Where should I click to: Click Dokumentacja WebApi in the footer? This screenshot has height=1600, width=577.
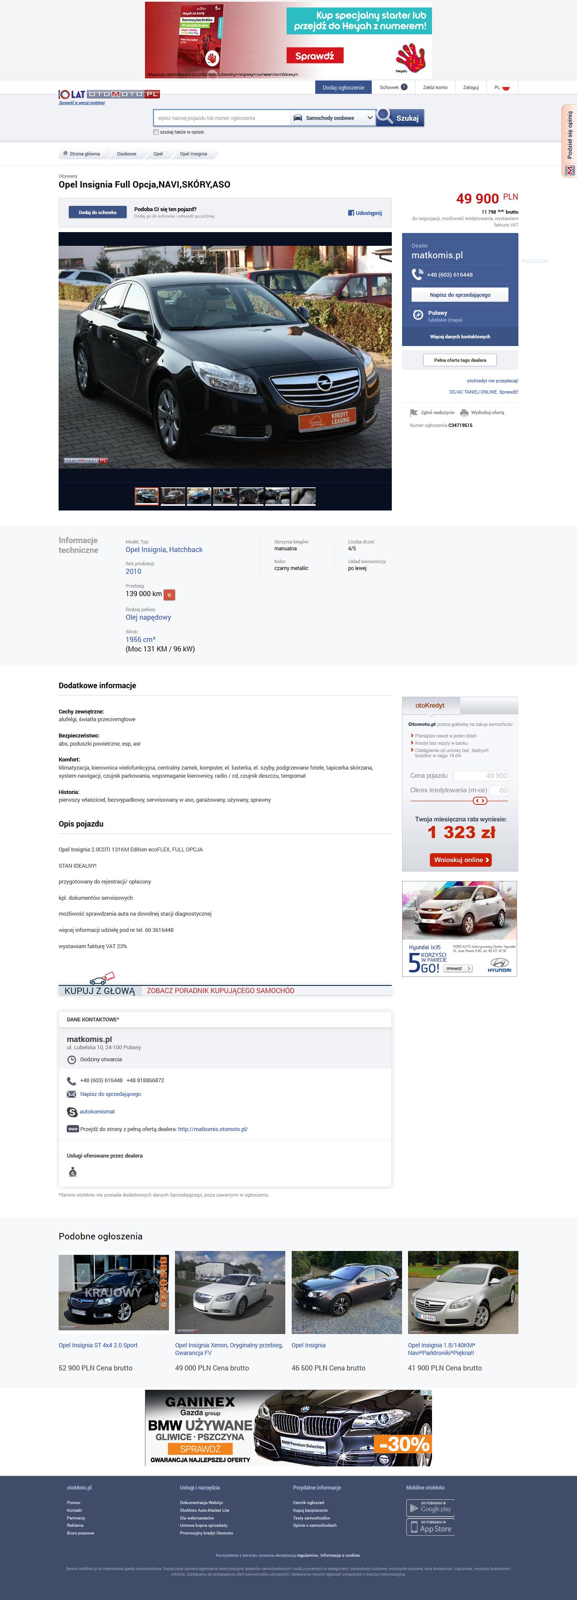201,1502
